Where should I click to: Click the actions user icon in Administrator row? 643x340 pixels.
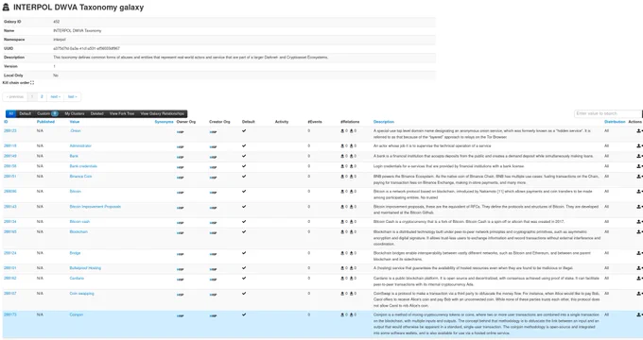pyautogui.click(x=638, y=145)
